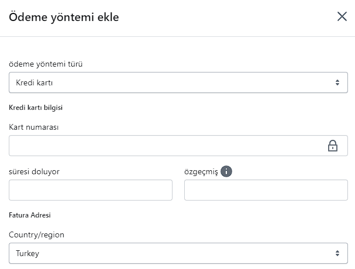The width and height of the screenshot is (355, 269).
Task: Click the arrows icon on Turkey dropdown
Action: coord(337,253)
